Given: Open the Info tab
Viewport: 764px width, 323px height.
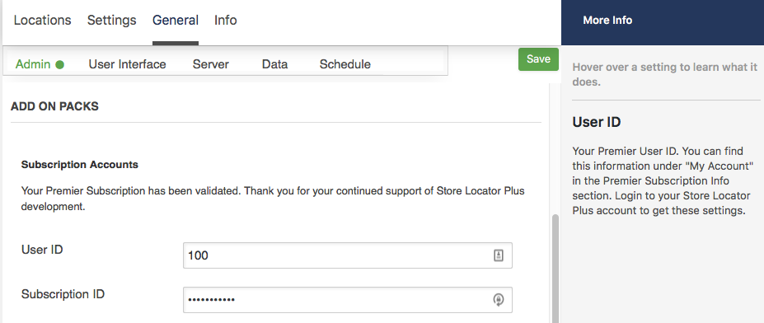Looking at the screenshot, I should pyautogui.click(x=226, y=21).
